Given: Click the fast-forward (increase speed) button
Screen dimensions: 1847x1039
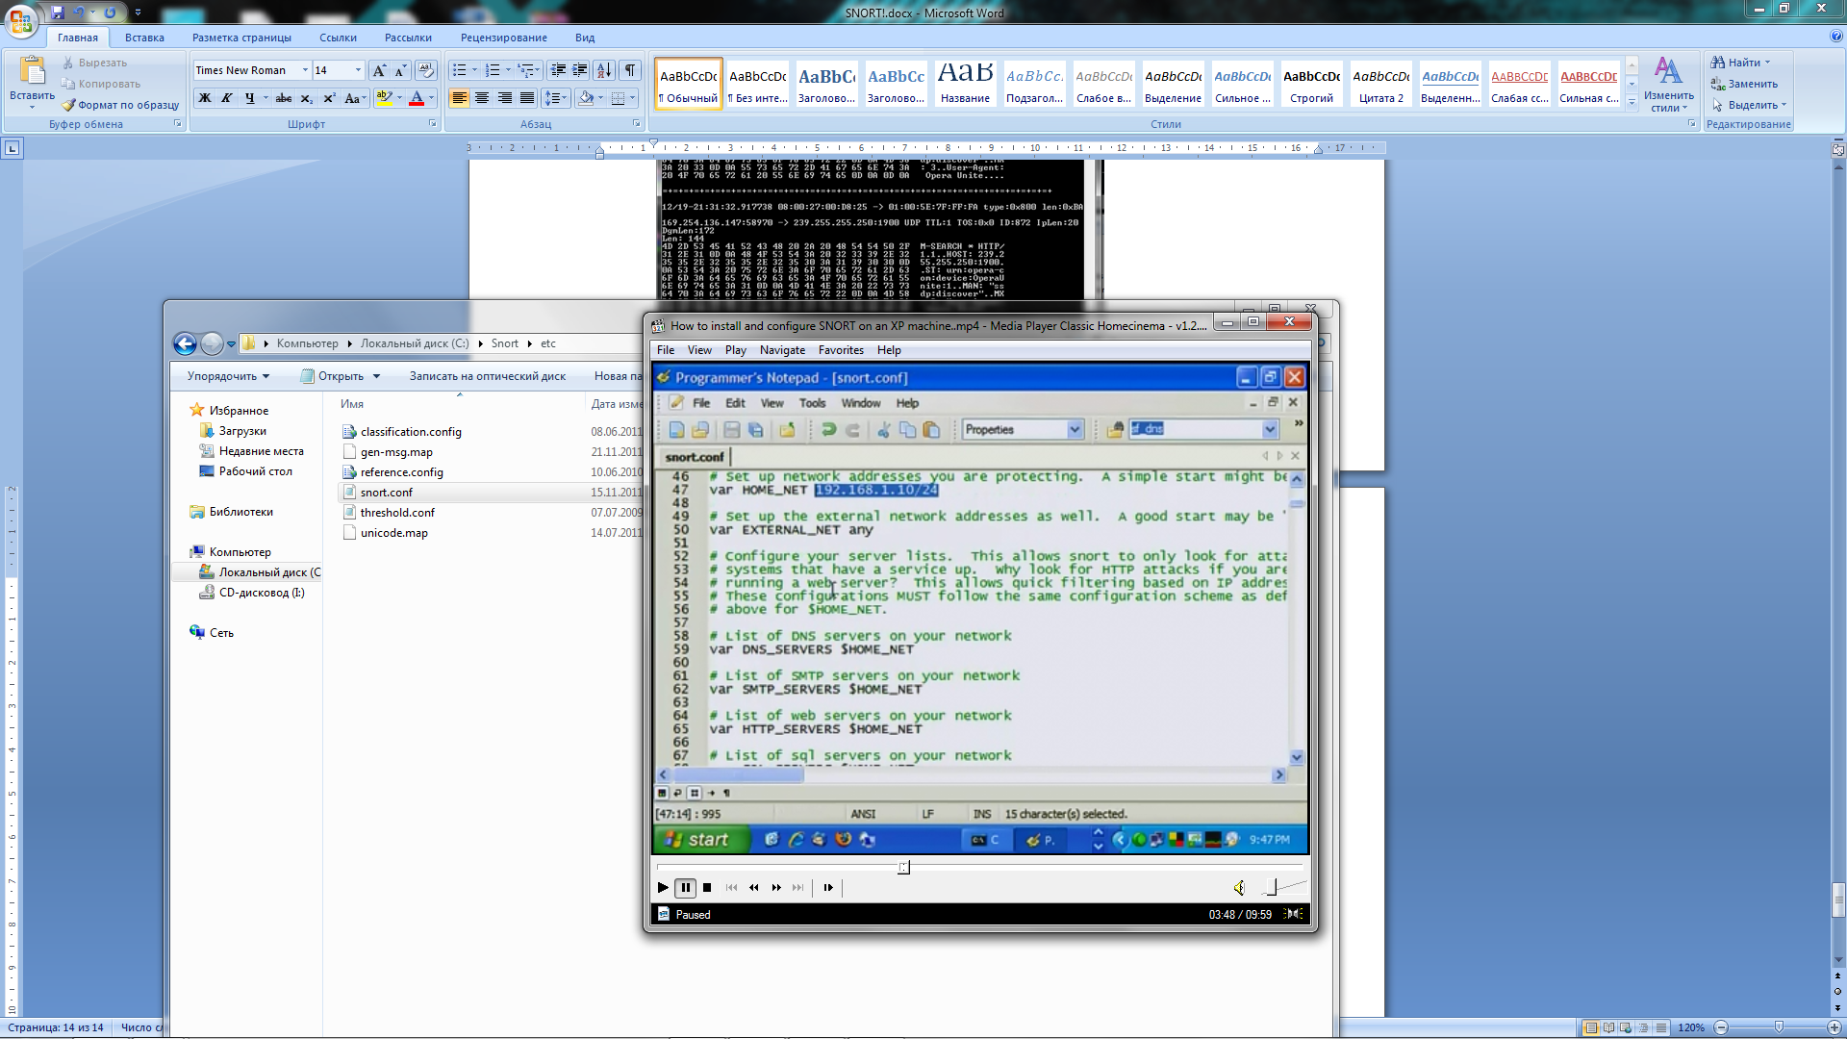Looking at the screenshot, I should pyautogui.click(x=776, y=888).
